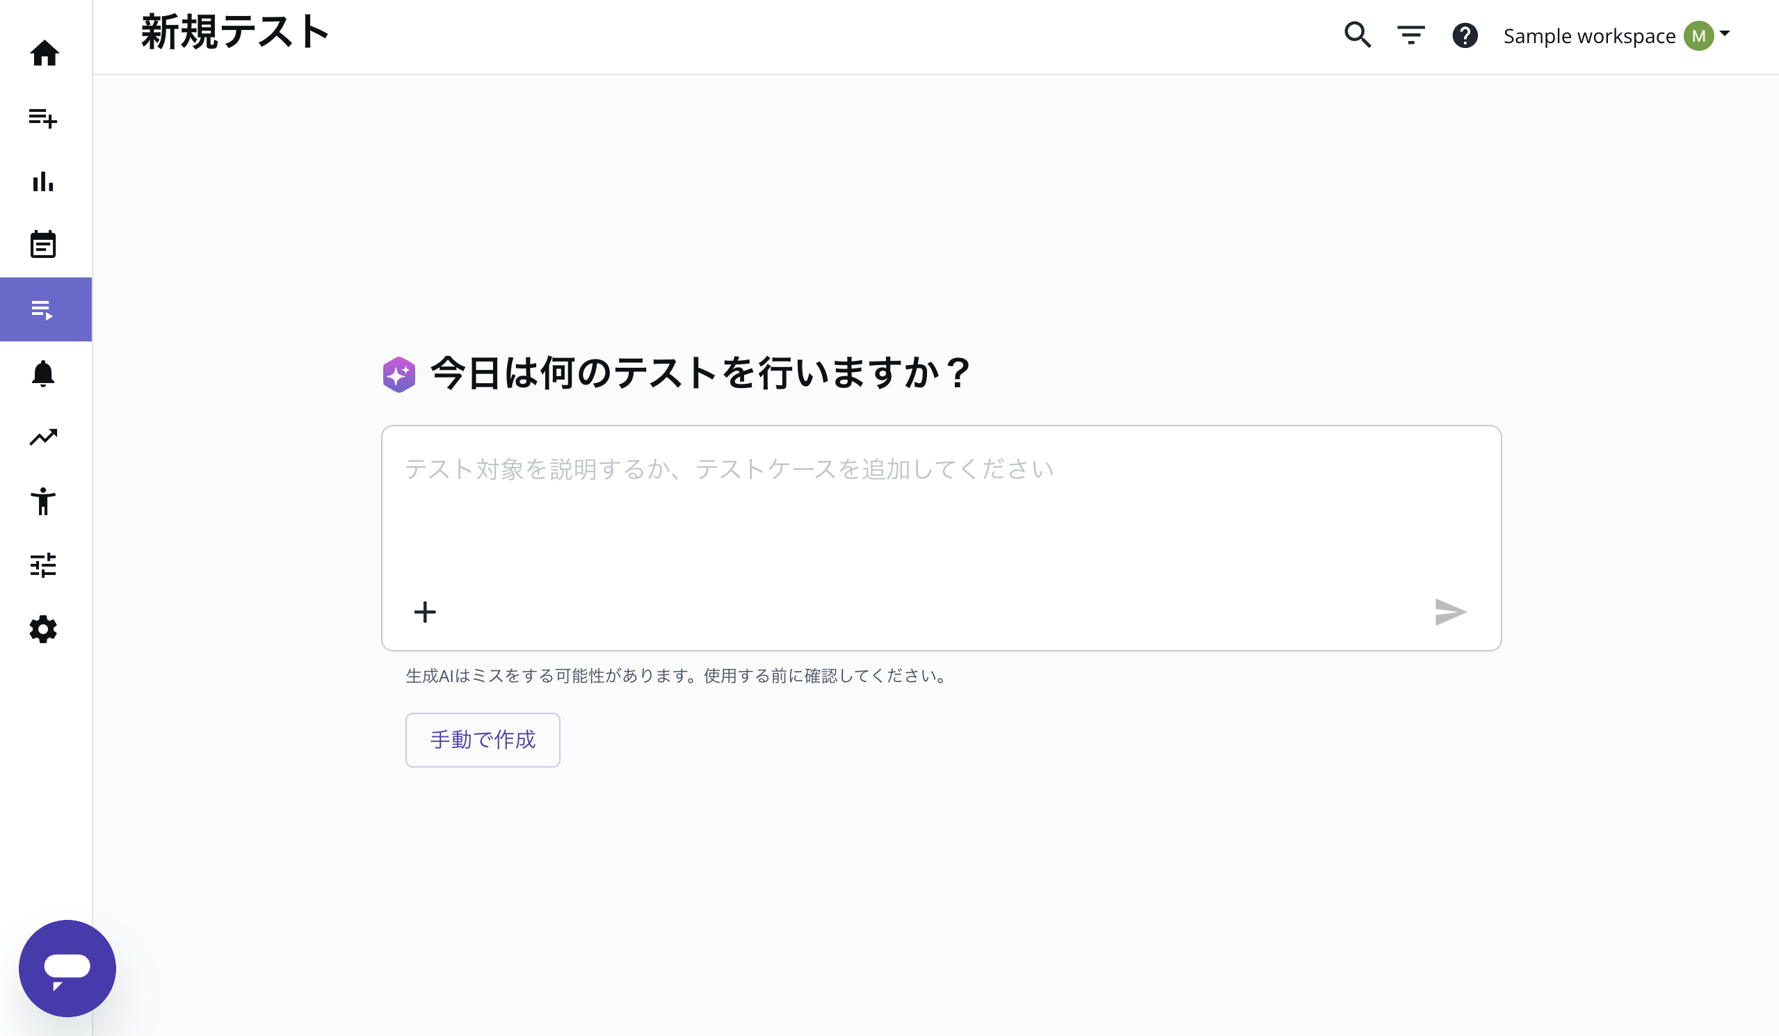Screen dimensions: 1779x1036
Task: Open settings with the gear icon
Action: coord(45,630)
